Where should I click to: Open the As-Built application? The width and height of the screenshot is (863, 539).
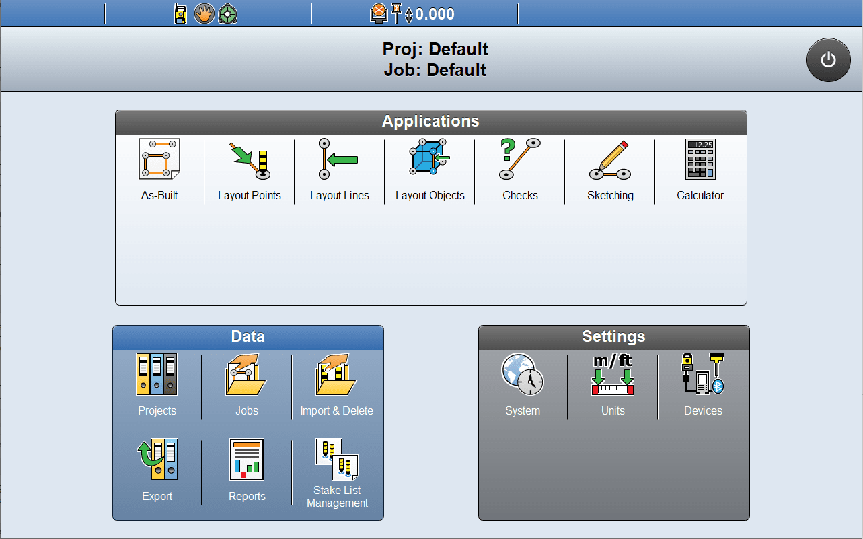(159, 168)
